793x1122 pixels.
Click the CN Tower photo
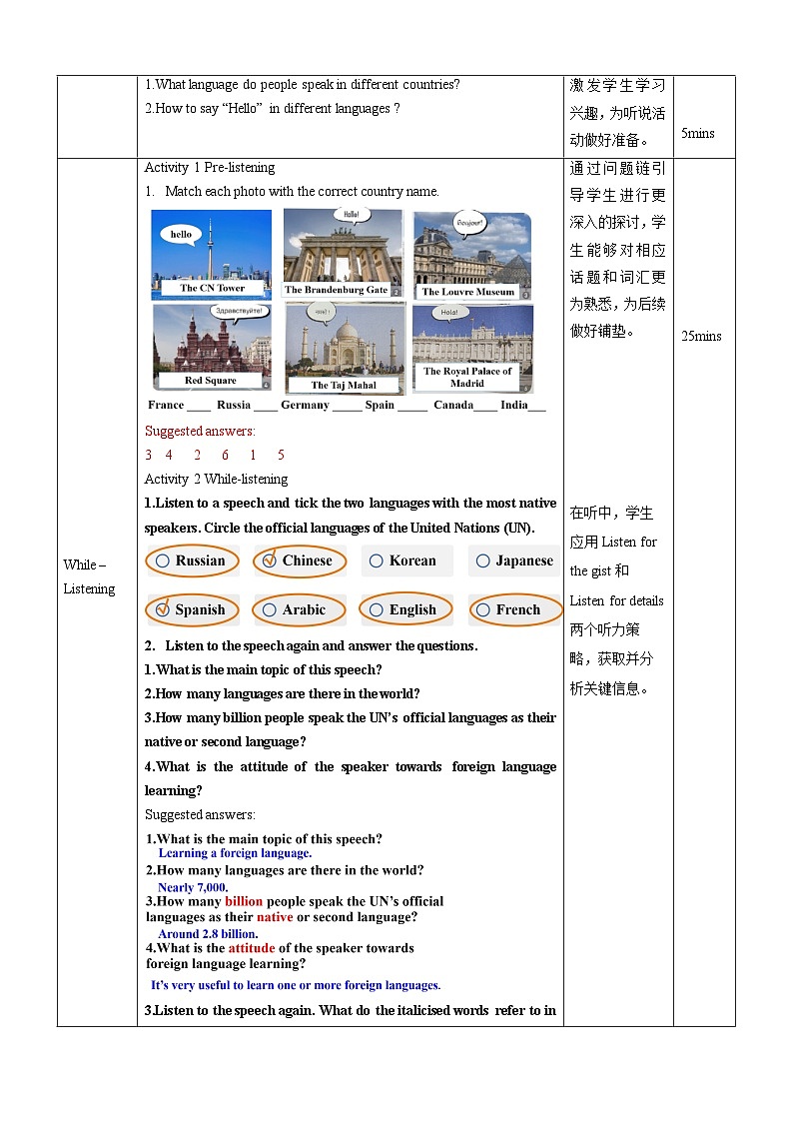pyautogui.click(x=212, y=254)
